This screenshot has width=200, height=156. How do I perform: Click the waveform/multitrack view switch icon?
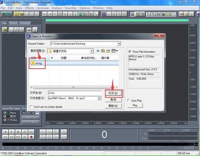[x=6, y=14]
